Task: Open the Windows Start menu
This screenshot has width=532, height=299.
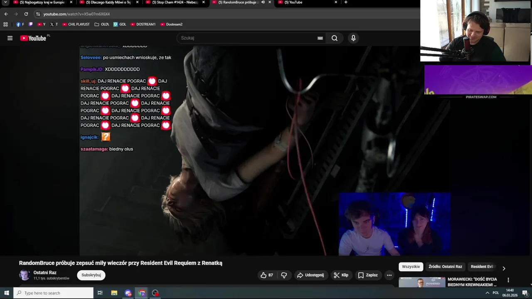Action: (6, 293)
